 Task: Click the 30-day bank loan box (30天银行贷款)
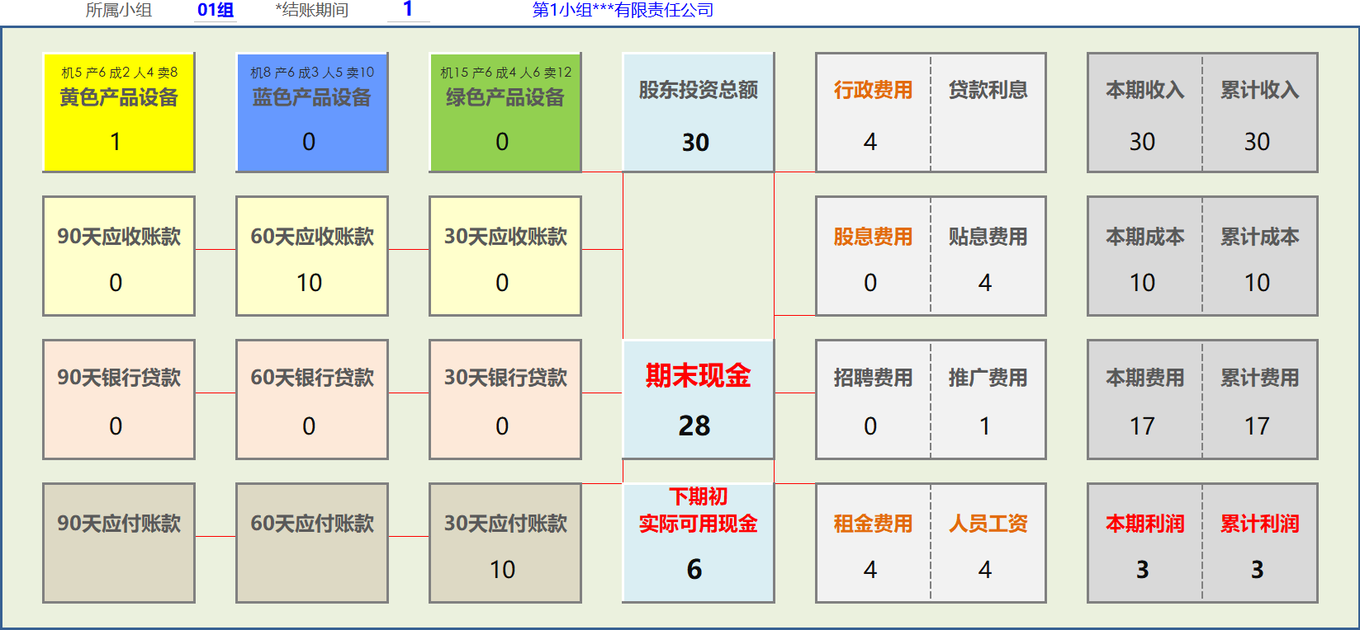(x=505, y=399)
